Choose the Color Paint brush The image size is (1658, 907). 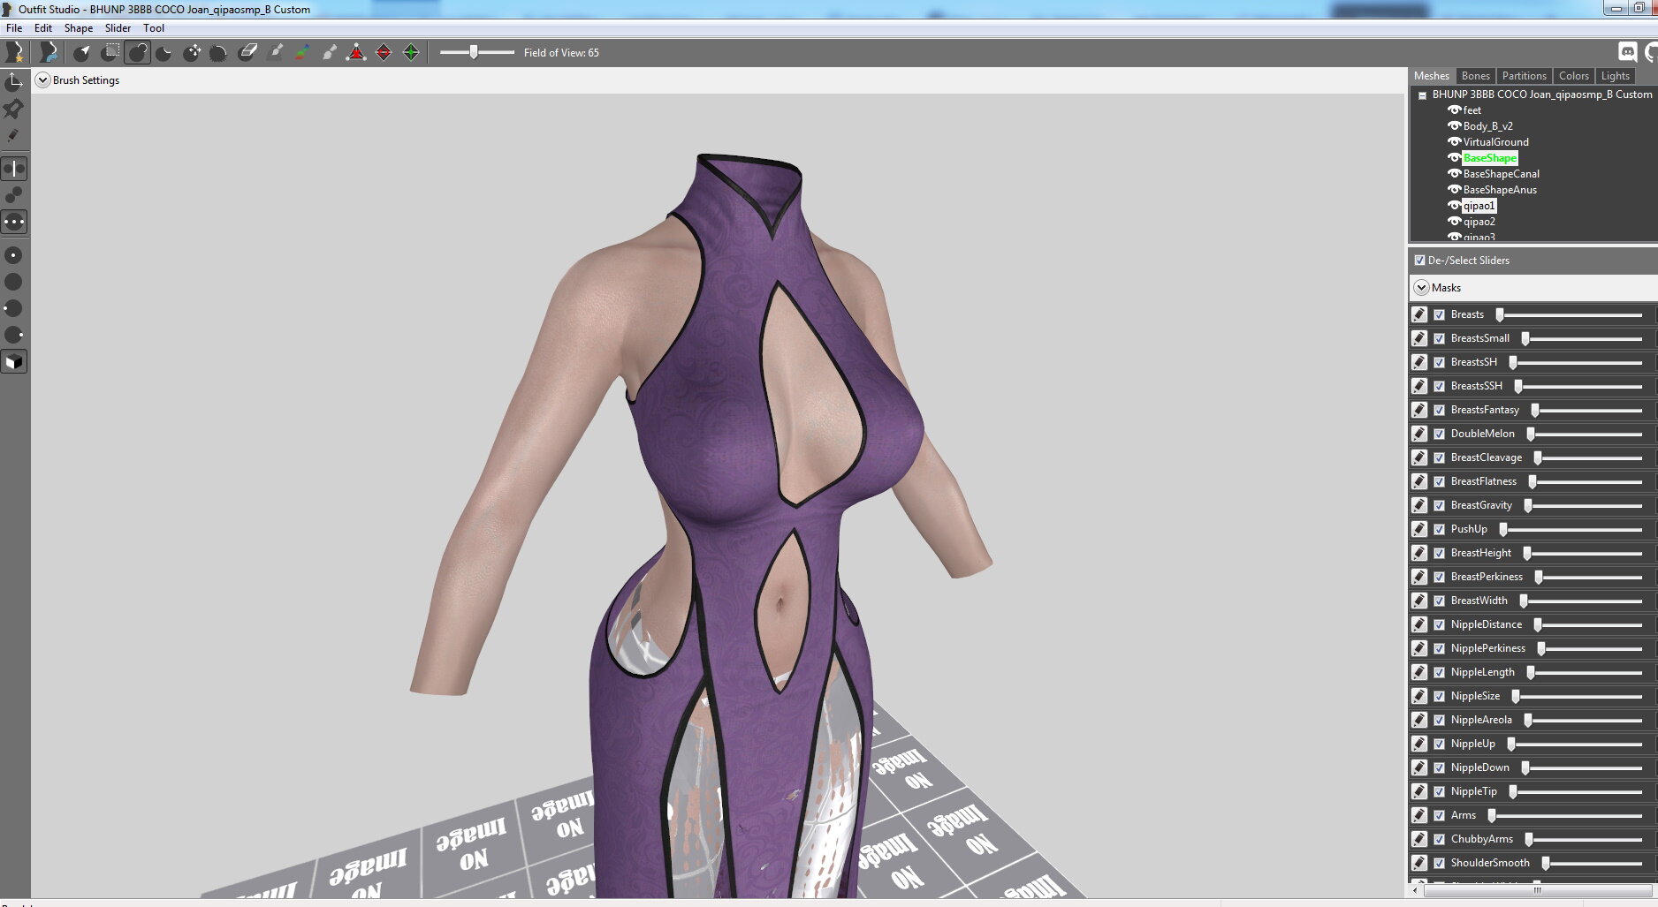click(302, 53)
